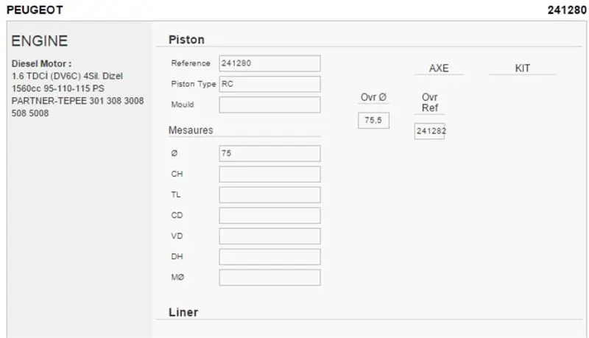Click the MØ measurement field
Viewport: 589px width, 338px height.
tap(269, 277)
